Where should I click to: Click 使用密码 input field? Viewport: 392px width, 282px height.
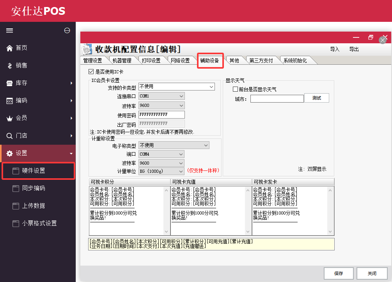coord(161,115)
